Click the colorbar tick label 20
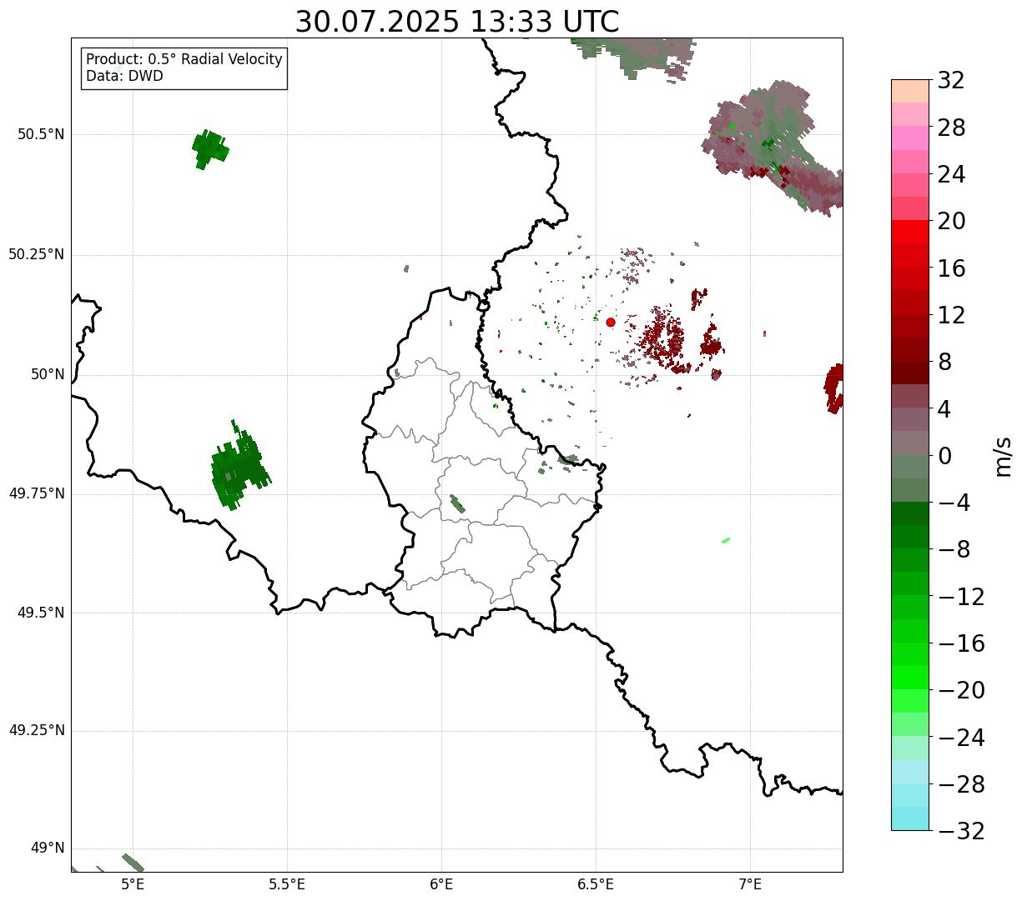The height and width of the screenshot is (901, 1022). pos(951,222)
